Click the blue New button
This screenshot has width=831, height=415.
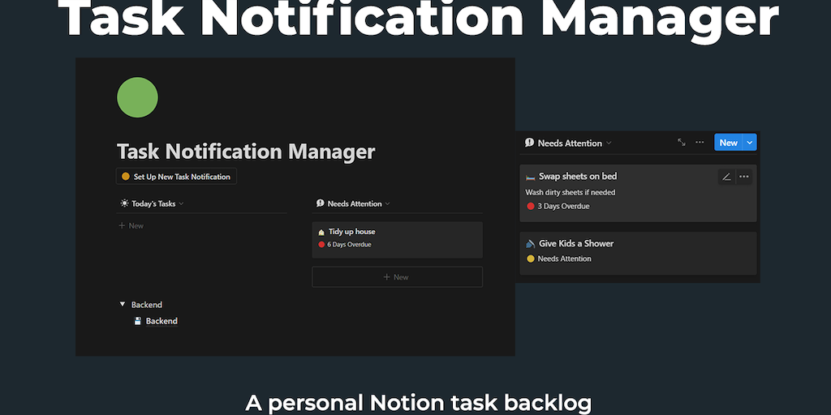tap(728, 143)
